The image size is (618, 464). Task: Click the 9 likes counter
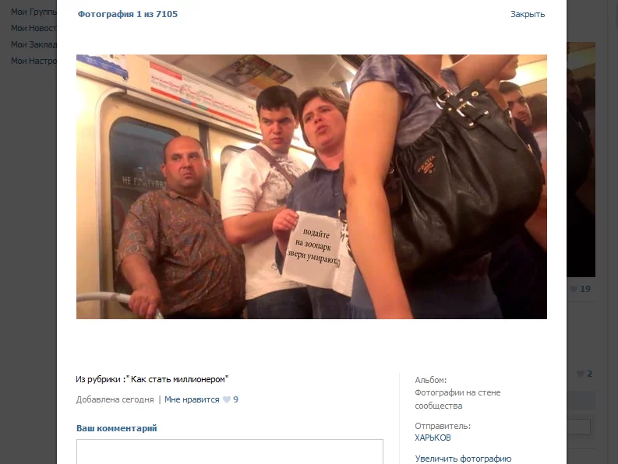click(x=235, y=399)
